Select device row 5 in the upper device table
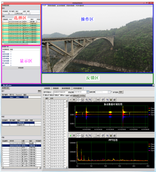Image resolution: width=156 pixels, height=172 pixels. click(x=21, y=30)
